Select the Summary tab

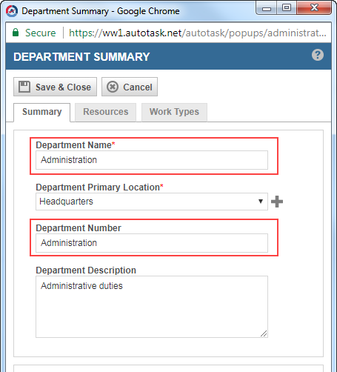click(42, 113)
